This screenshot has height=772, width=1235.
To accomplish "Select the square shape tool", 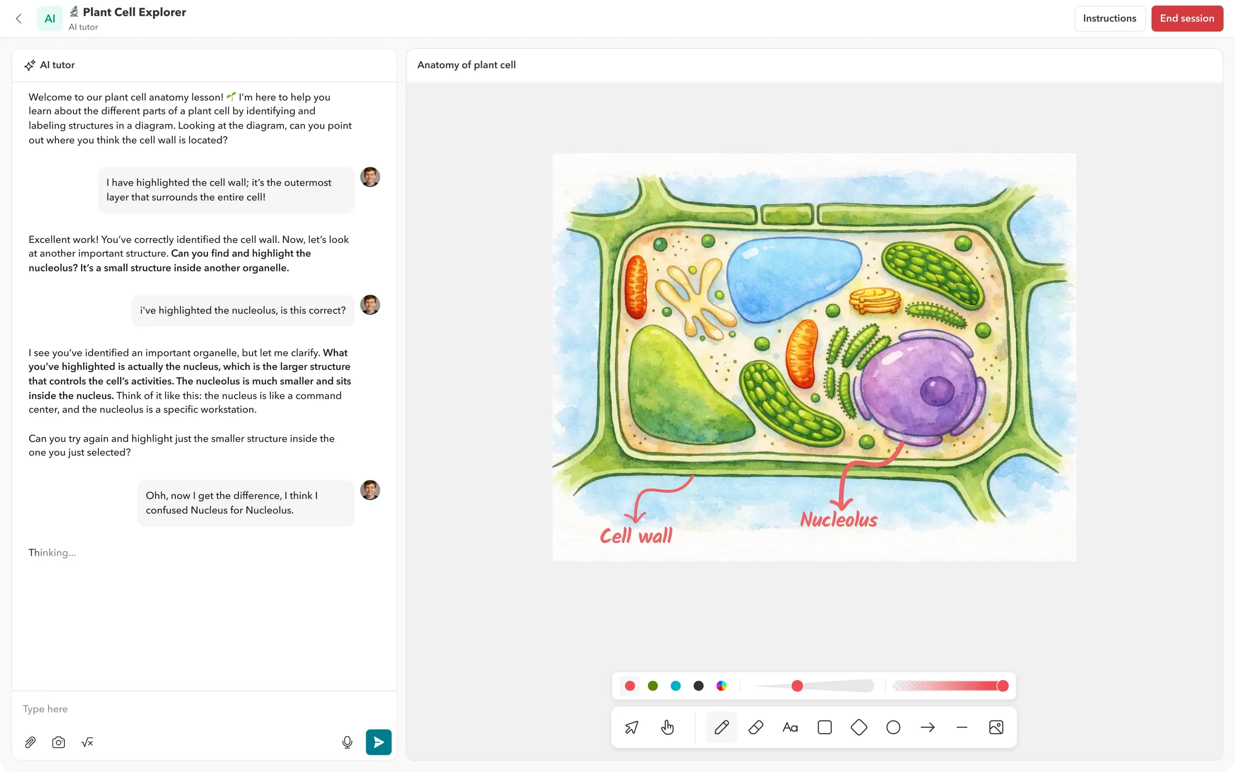I will [825, 727].
